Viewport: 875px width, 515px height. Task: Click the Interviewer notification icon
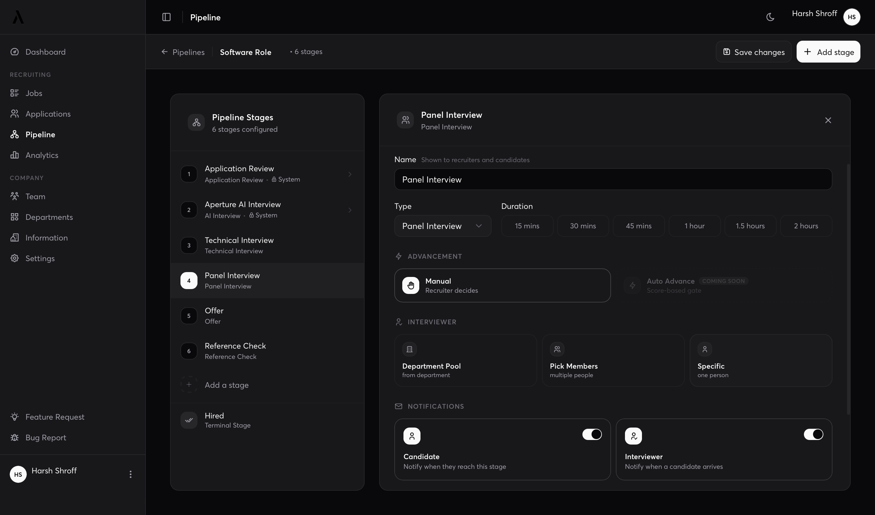click(633, 436)
